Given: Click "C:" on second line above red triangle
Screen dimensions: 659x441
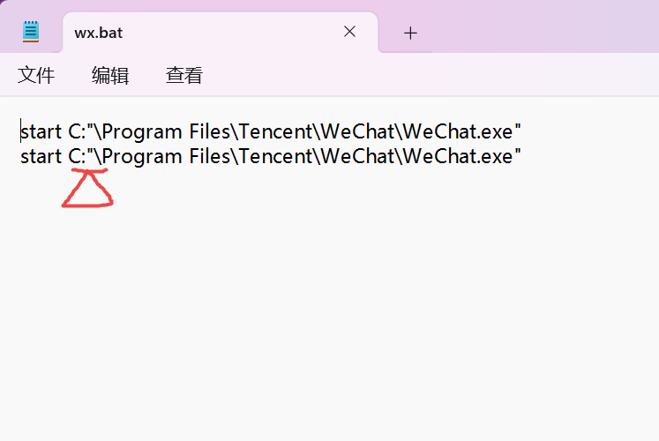Looking at the screenshot, I should (x=77, y=156).
